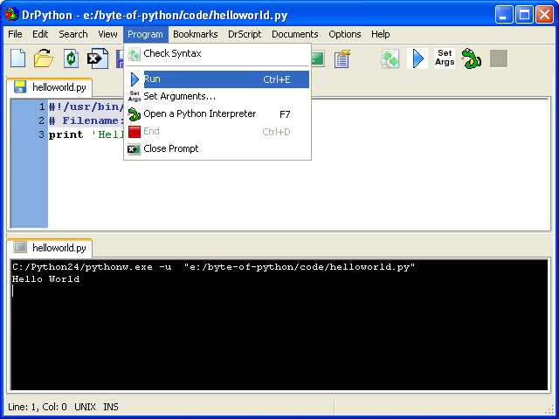Maximize the DrPython window

pyautogui.click(x=524, y=15)
